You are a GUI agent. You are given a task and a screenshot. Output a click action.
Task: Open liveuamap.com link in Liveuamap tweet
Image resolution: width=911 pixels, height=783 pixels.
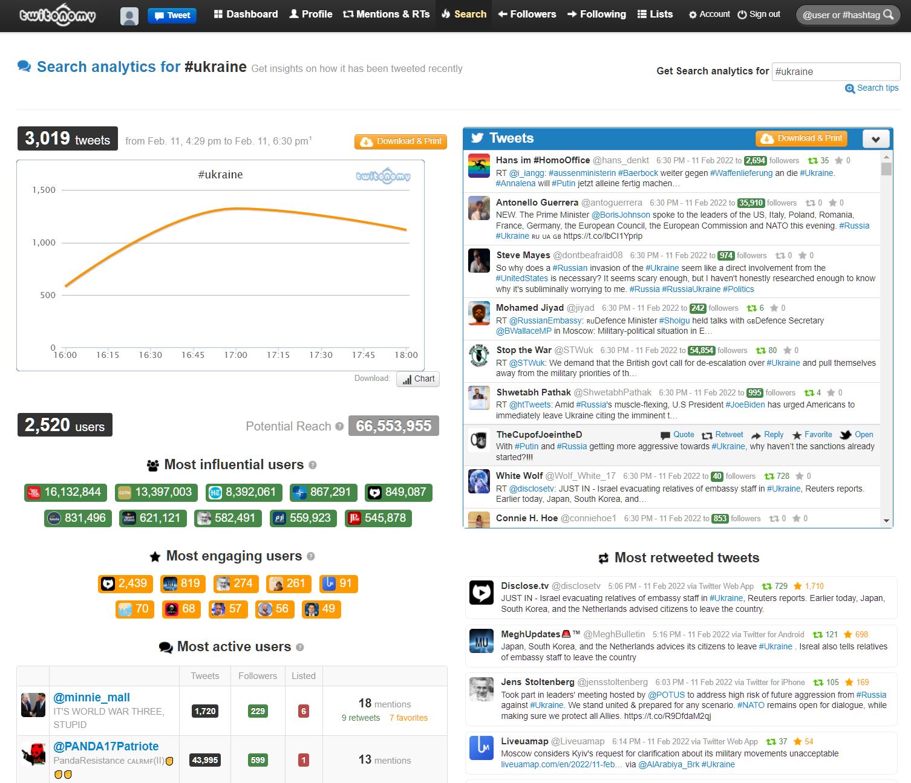tap(561, 765)
